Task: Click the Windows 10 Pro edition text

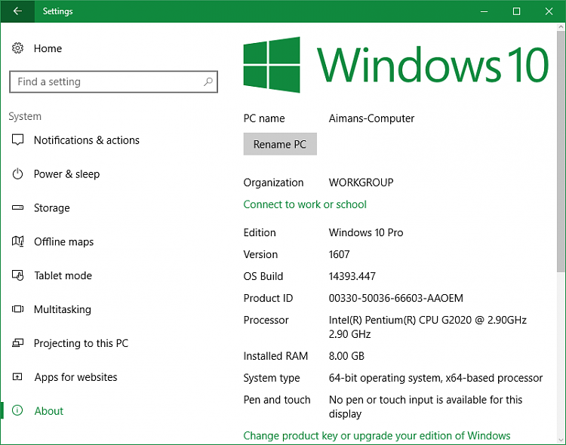Action: pos(366,232)
